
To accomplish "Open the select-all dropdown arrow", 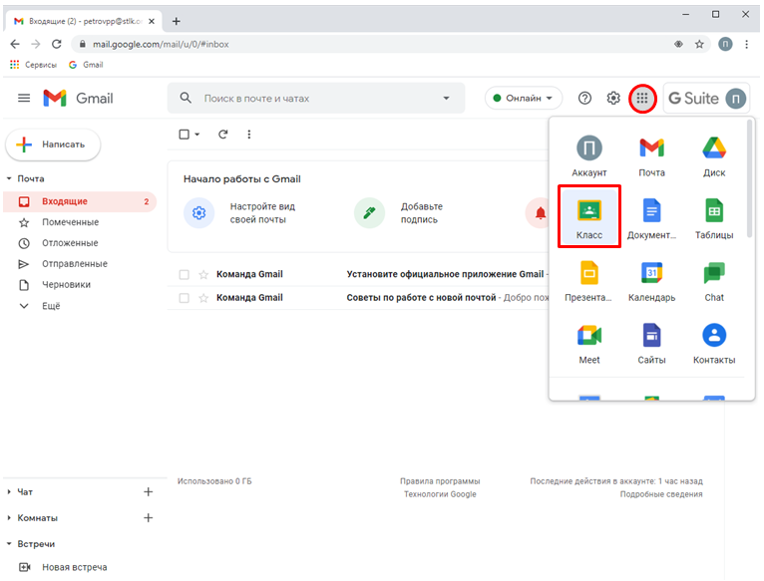I will click(x=197, y=135).
